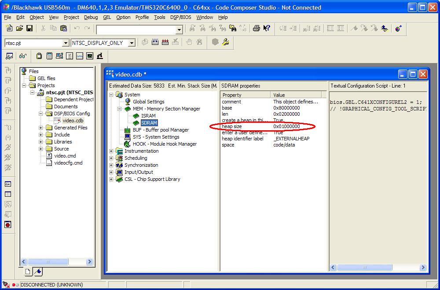
Task: Expand the Source folder in project tree
Action: (40, 149)
